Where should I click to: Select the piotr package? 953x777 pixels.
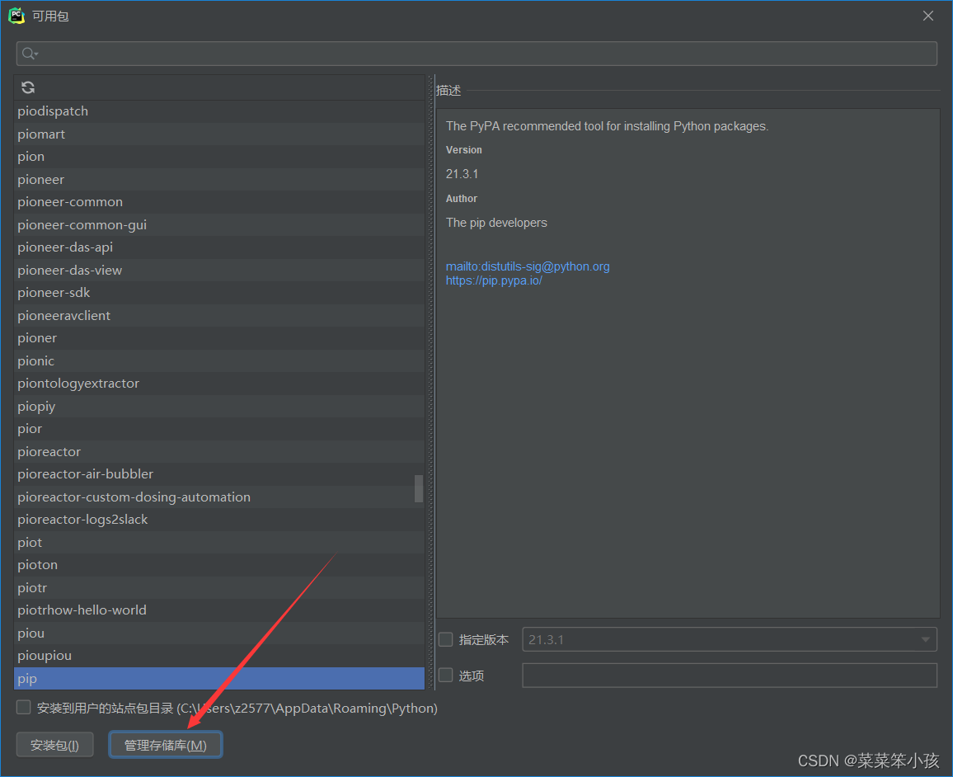pyautogui.click(x=218, y=588)
